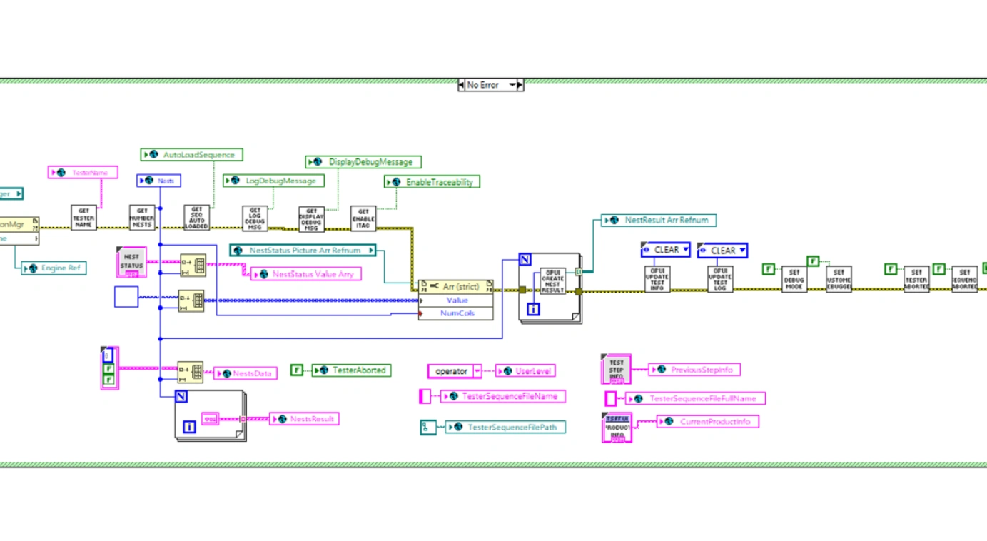Select the LogDebugMessage global variable
The image size is (987, 541).
coord(274,181)
